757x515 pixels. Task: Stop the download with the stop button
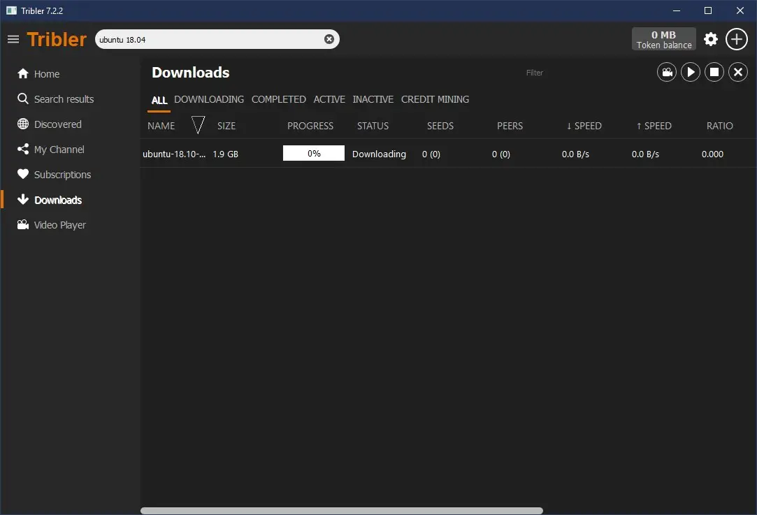tap(714, 73)
